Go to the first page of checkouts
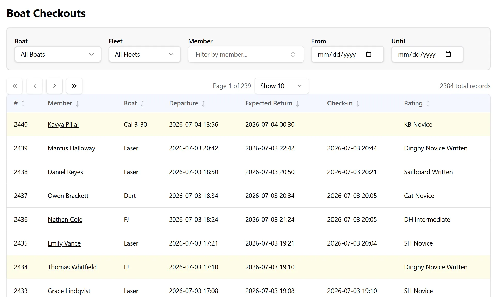This screenshot has width=496, height=297. coord(15,86)
